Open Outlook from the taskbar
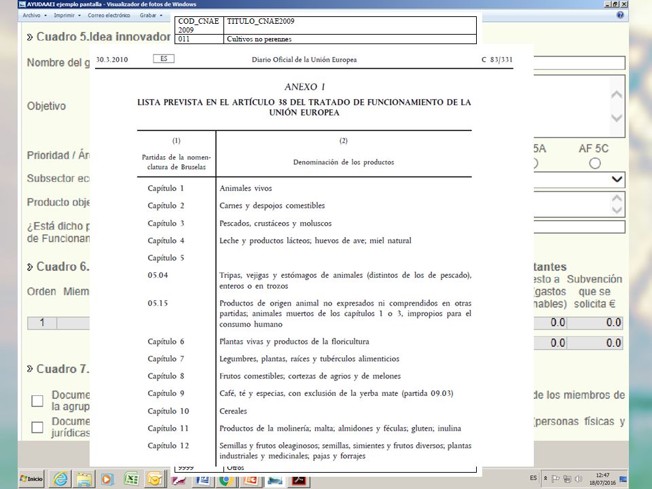 click(x=154, y=479)
